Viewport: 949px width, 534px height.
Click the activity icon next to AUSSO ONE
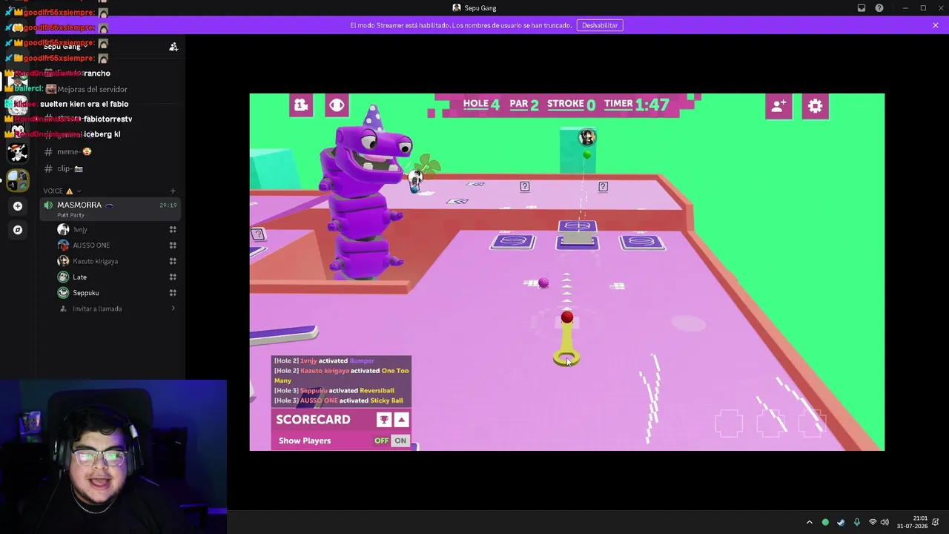click(173, 245)
